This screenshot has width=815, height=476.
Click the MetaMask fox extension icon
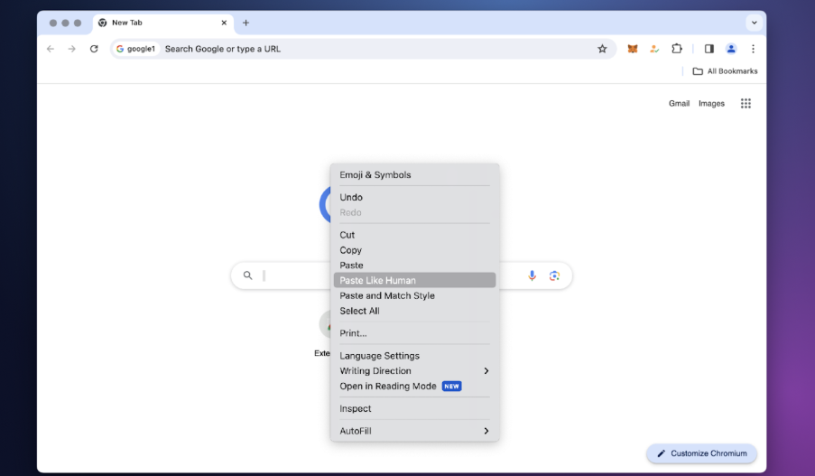[633, 49]
